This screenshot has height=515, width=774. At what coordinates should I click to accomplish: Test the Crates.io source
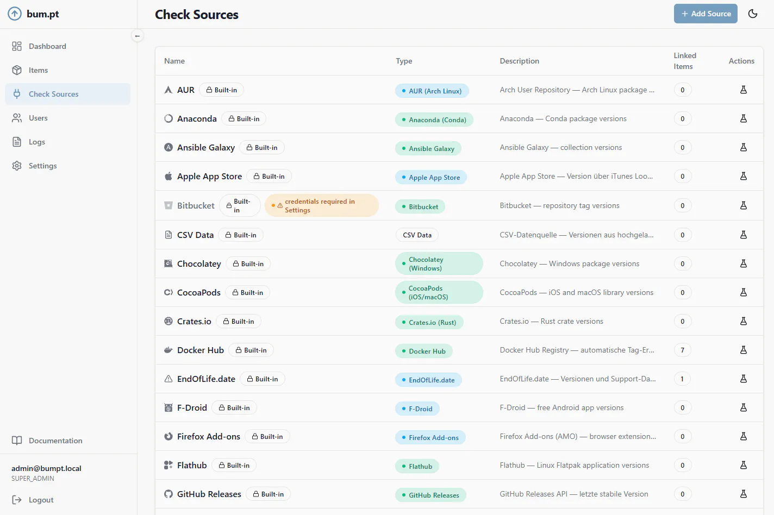743,321
